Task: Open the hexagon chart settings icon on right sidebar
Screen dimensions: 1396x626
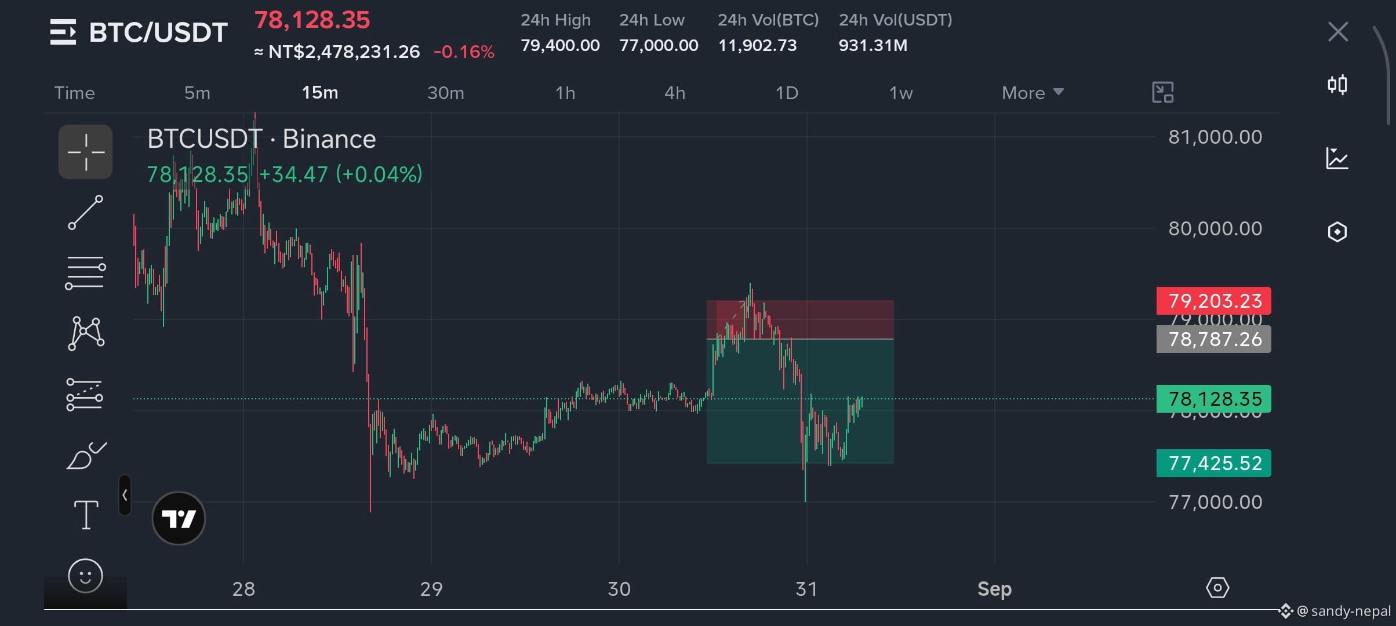Action: pyautogui.click(x=1337, y=232)
